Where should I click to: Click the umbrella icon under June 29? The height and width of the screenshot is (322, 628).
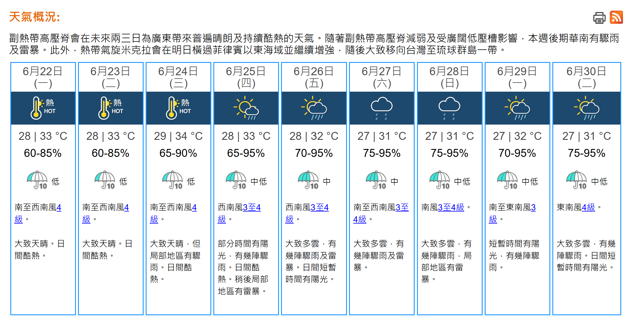coord(507,180)
